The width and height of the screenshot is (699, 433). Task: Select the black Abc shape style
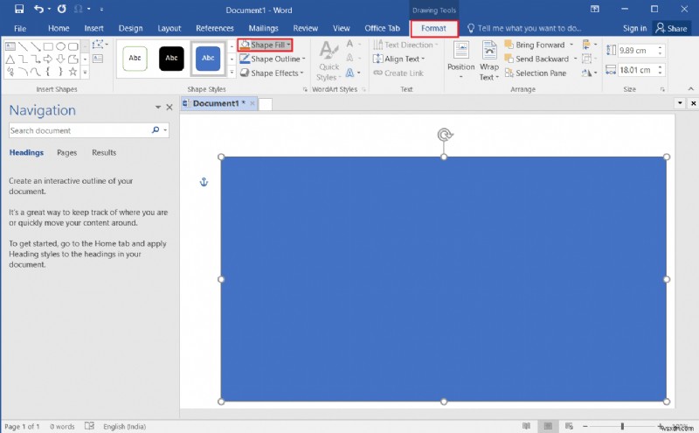tap(171, 59)
